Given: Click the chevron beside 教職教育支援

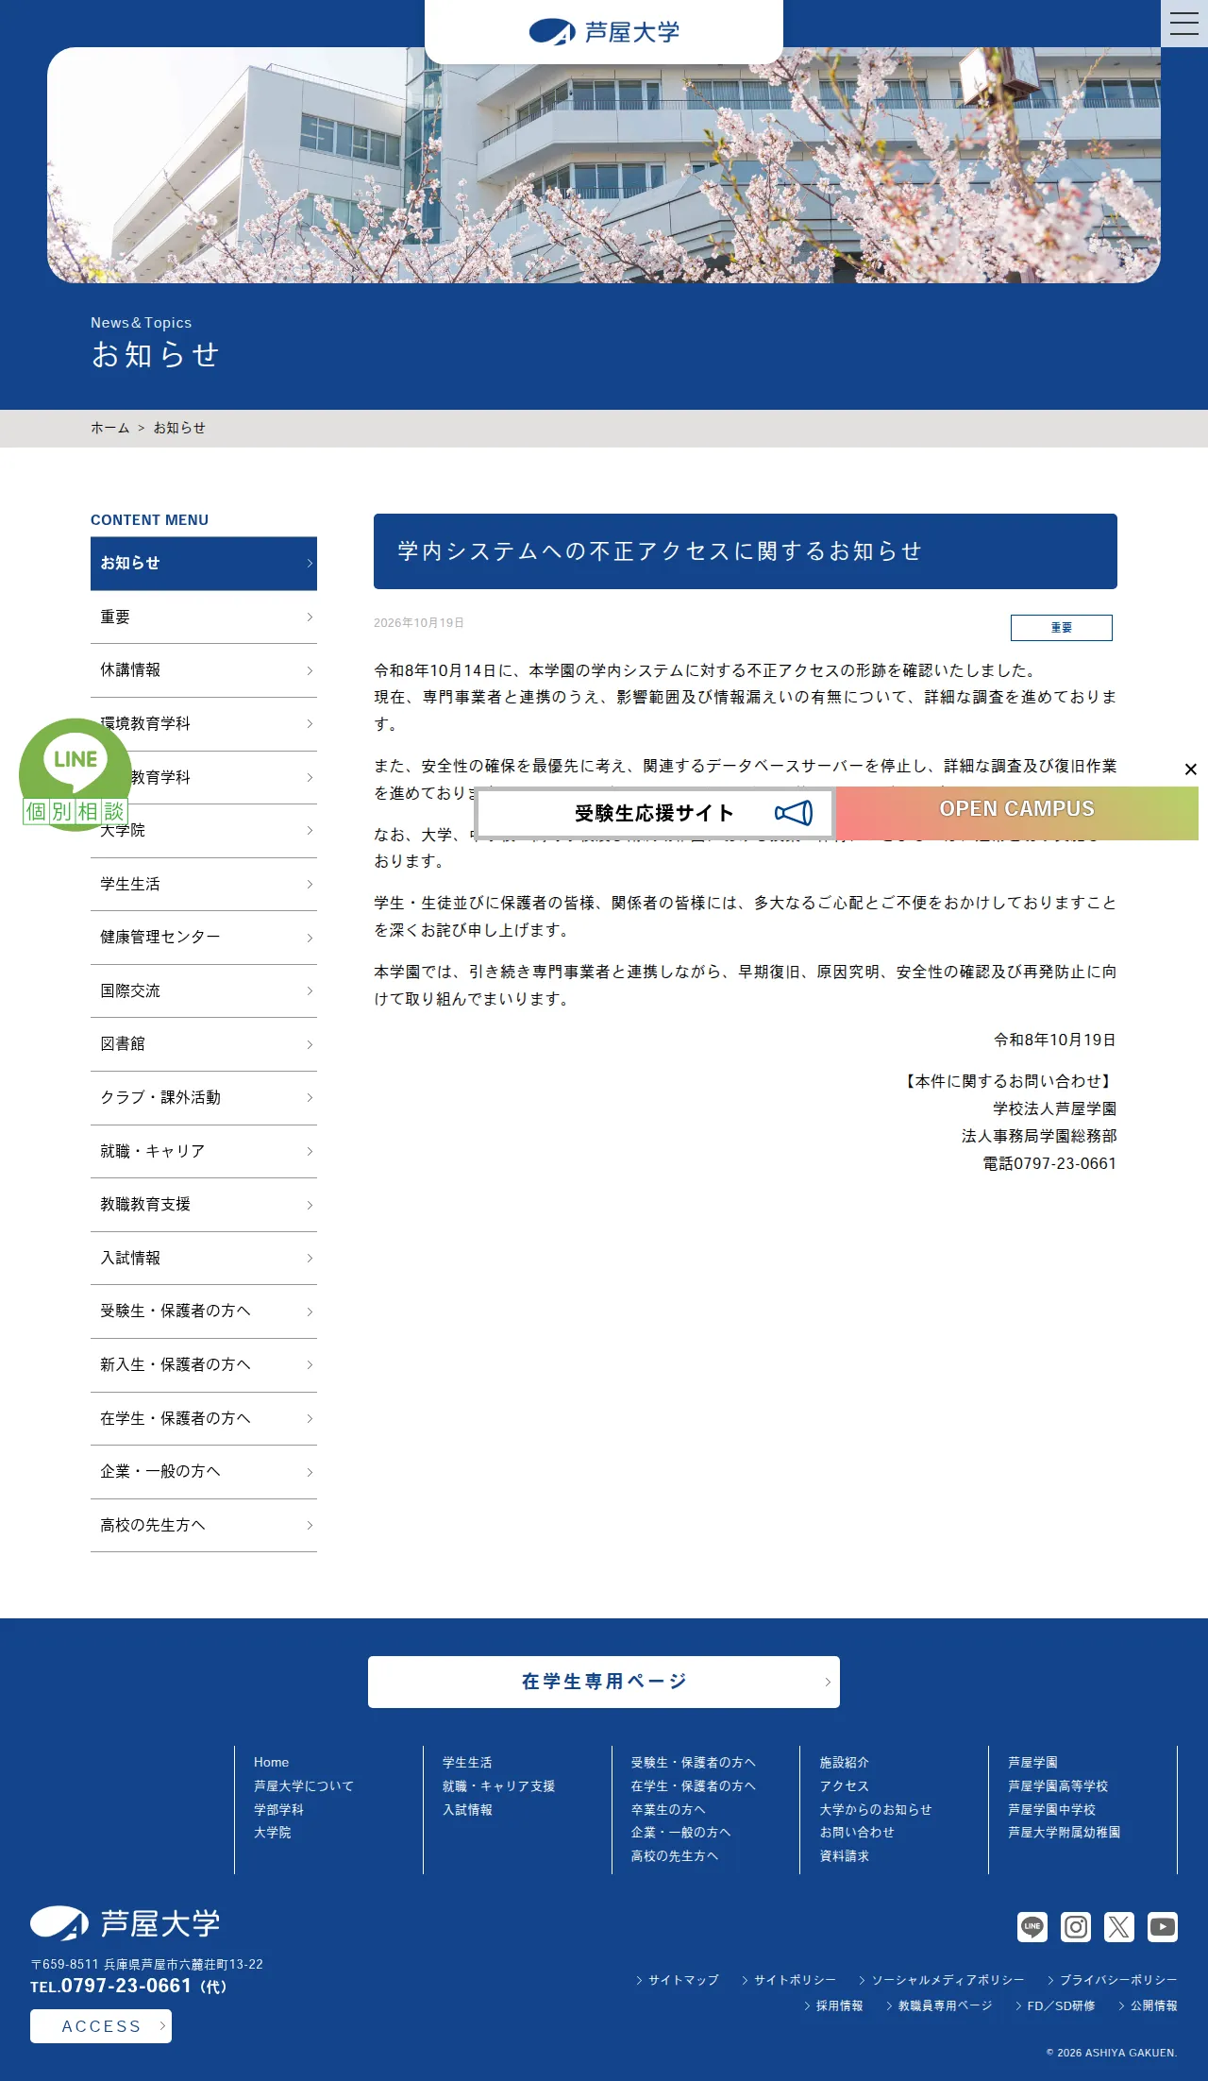Looking at the screenshot, I should click(310, 1205).
